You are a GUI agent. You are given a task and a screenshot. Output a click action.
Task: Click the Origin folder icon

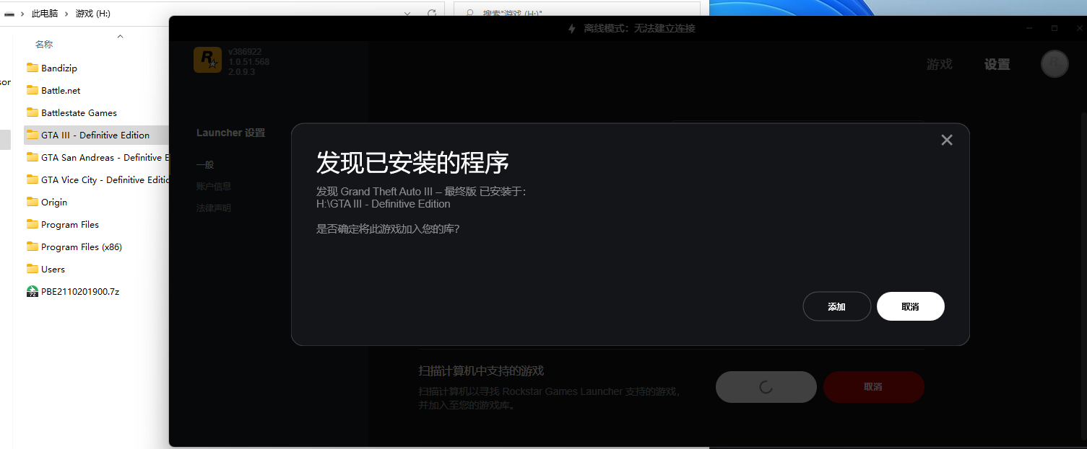tap(33, 202)
